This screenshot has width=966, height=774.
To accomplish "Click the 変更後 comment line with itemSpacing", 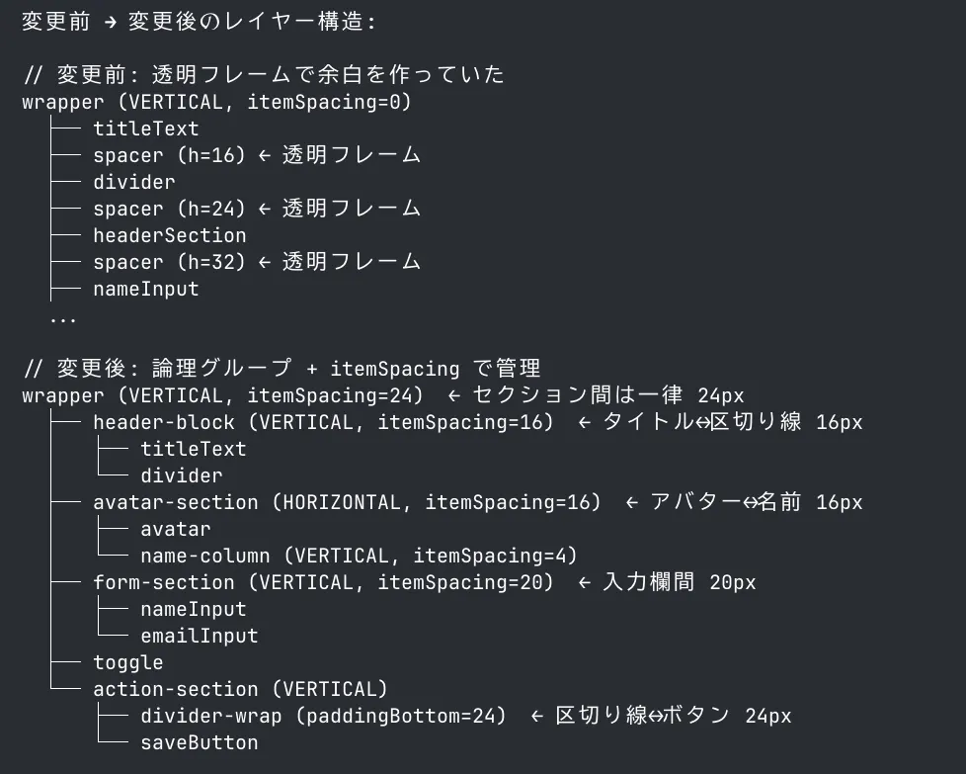I will coord(282,369).
